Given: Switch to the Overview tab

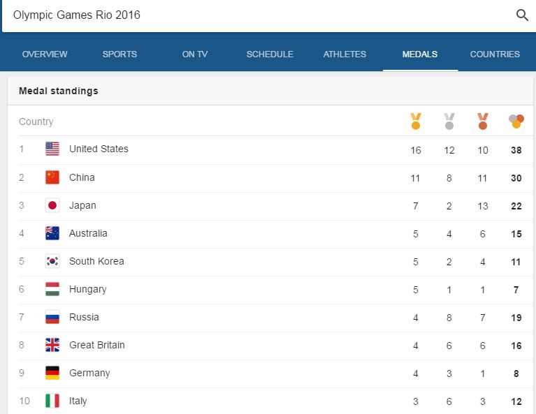Looking at the screenshot, I should tap(45, 54).
